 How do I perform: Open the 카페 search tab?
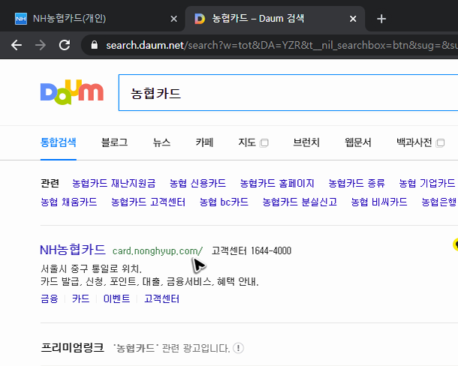point(204,142)
